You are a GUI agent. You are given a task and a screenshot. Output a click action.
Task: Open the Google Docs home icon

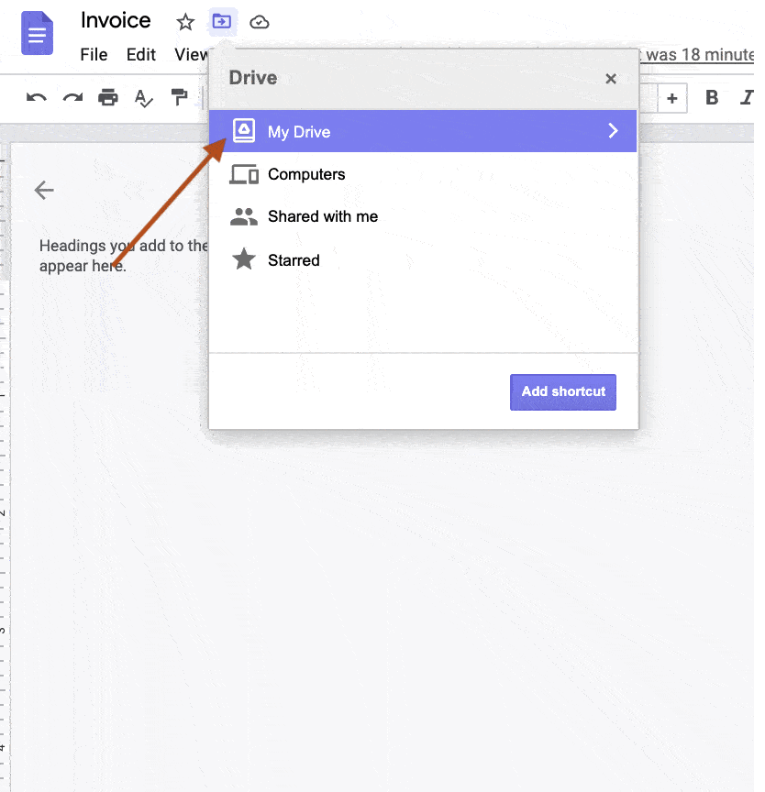pyautogui.click(x=37, y=33)
